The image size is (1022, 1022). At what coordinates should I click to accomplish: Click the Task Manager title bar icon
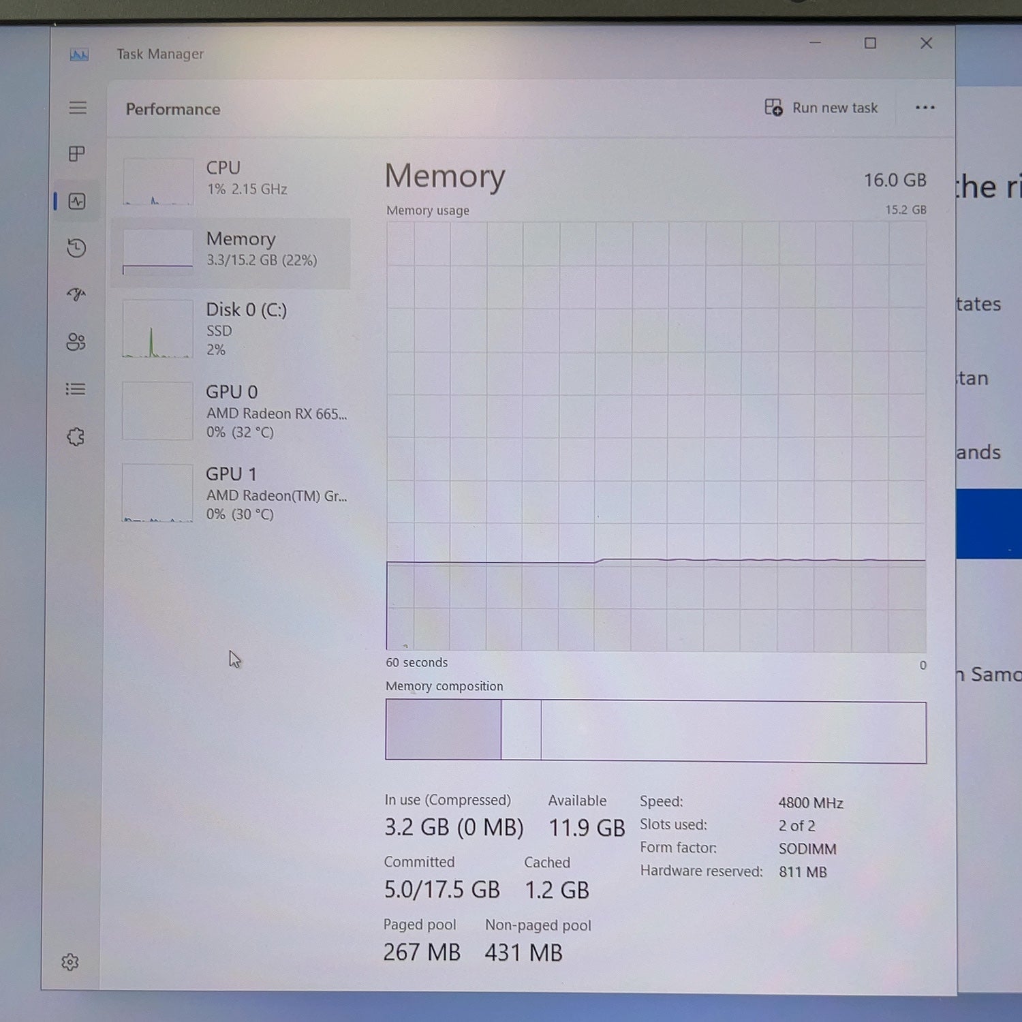80,55
